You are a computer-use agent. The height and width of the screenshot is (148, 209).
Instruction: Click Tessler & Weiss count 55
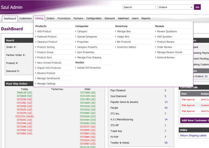click(x=166, y=143)
